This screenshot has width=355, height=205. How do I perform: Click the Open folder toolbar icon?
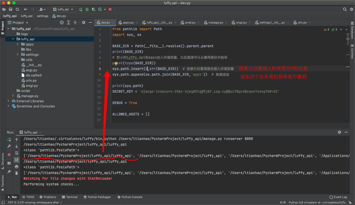pos(4,9)
